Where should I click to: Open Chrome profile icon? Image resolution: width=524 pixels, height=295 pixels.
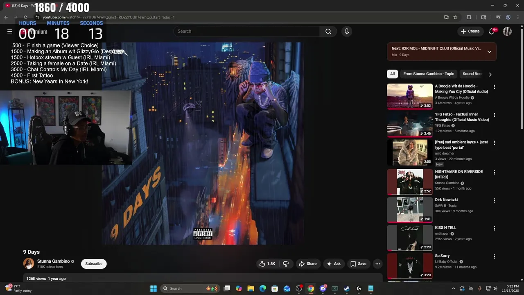tap(508, 17)
